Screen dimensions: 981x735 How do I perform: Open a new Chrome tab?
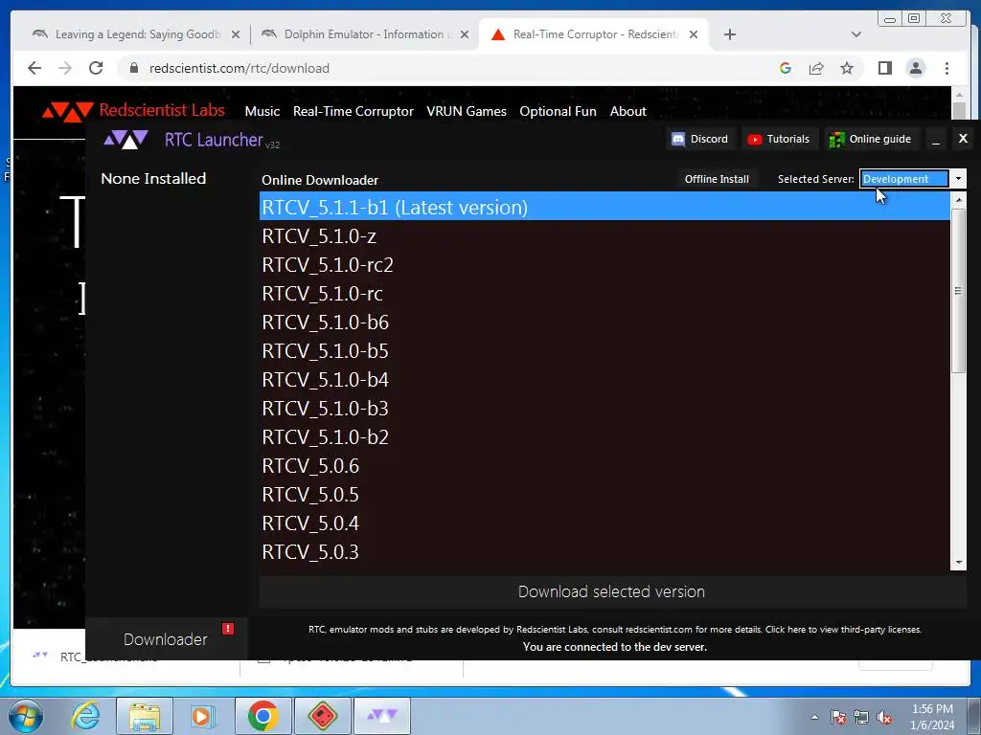729,34
